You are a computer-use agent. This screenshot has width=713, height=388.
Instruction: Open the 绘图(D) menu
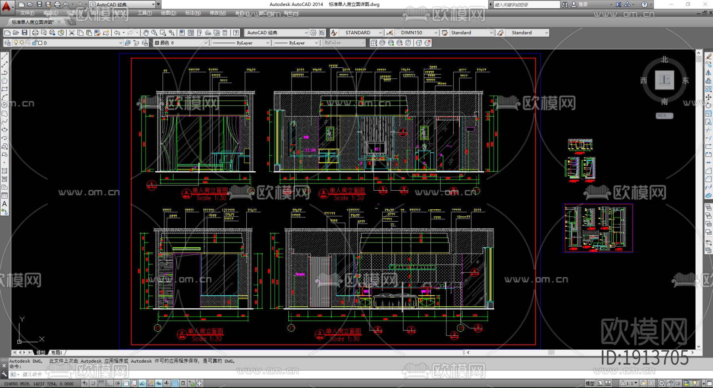point(168,13)
